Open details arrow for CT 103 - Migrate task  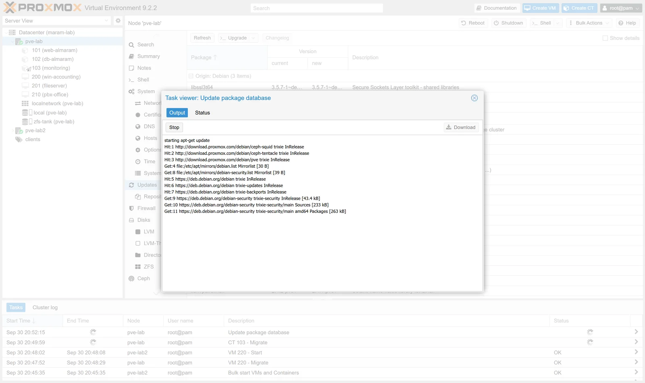tap(636, 342)
